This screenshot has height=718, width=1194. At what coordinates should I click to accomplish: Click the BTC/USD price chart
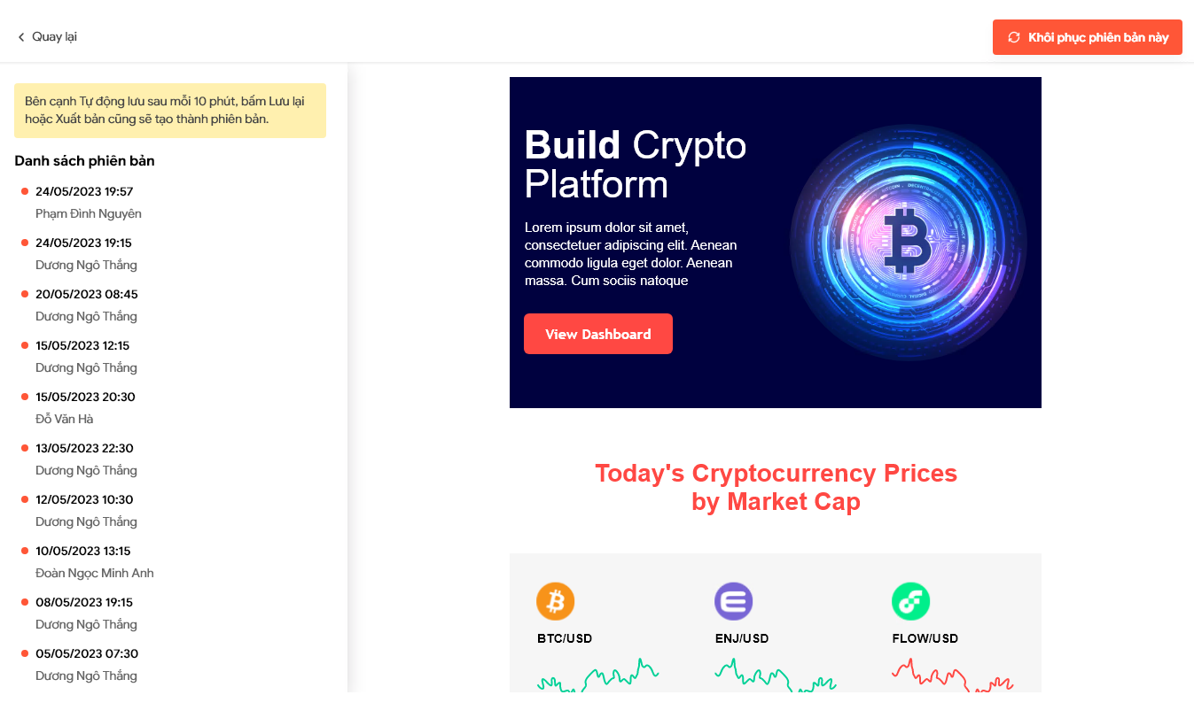tap(598, 676)
